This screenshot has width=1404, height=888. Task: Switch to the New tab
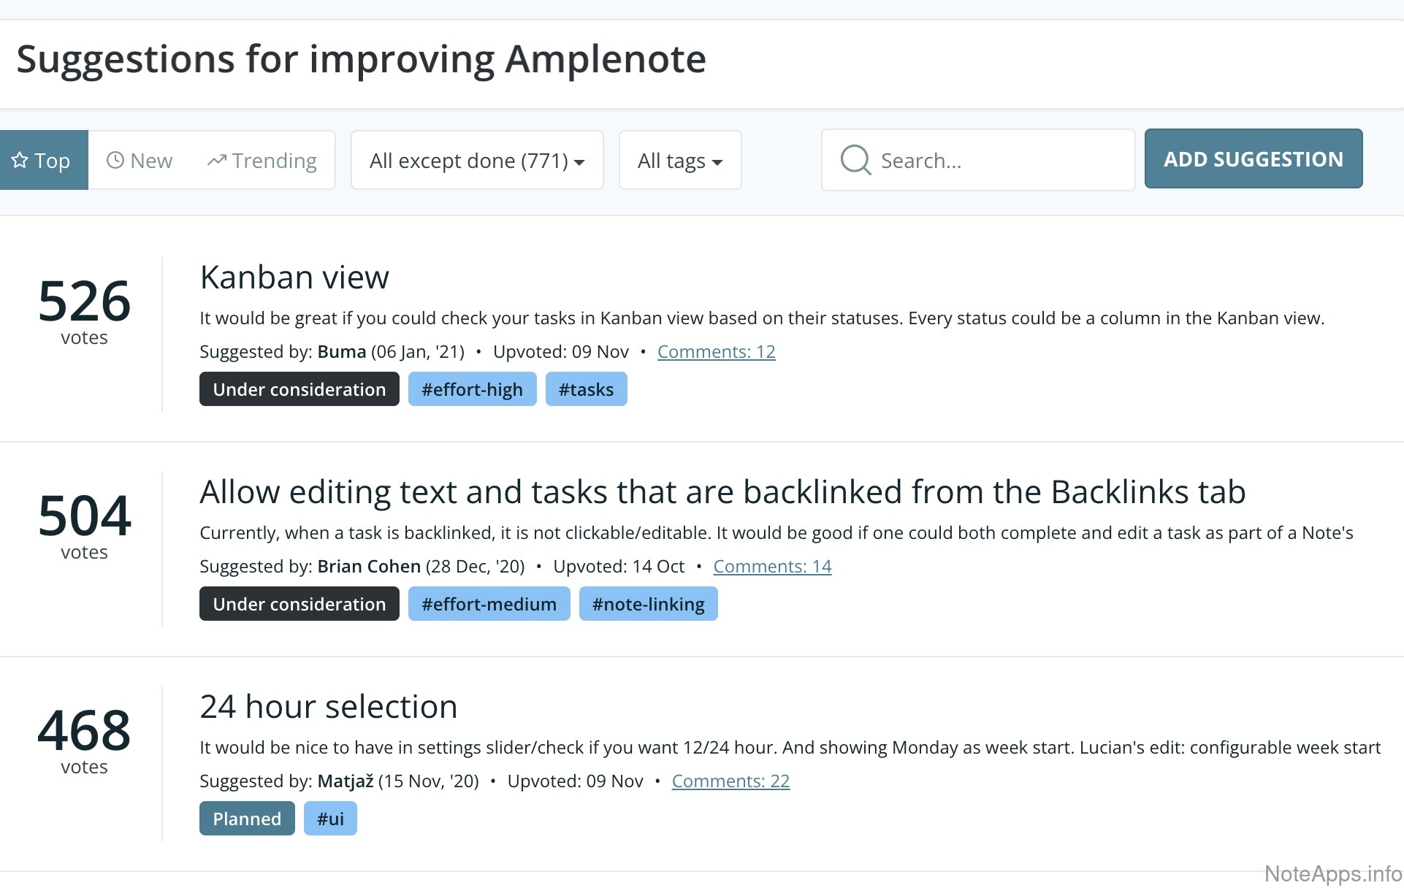point(140,160)
